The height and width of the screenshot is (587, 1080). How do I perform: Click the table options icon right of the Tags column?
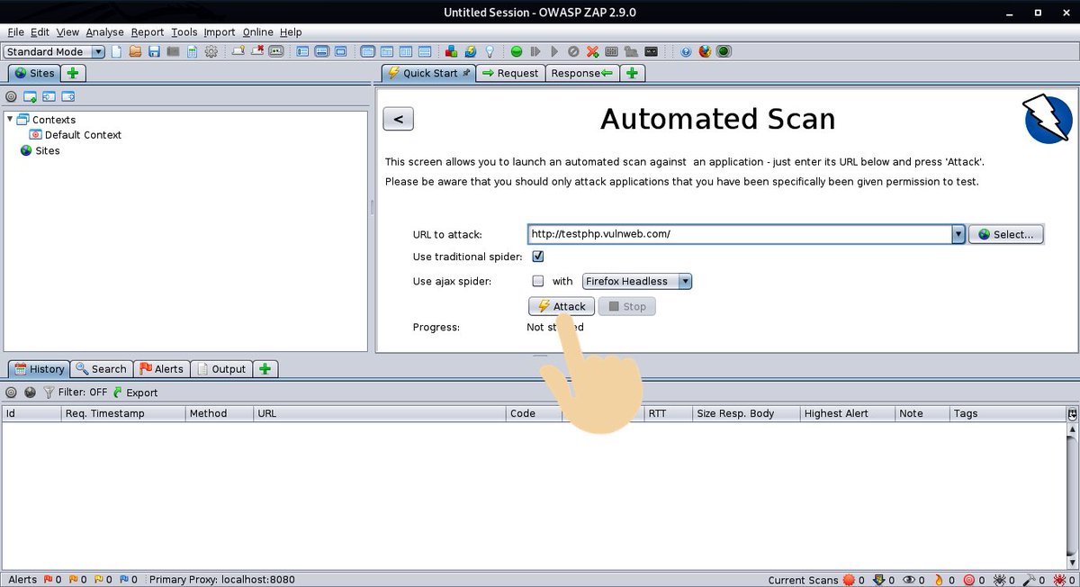[x=1072, y=414]
